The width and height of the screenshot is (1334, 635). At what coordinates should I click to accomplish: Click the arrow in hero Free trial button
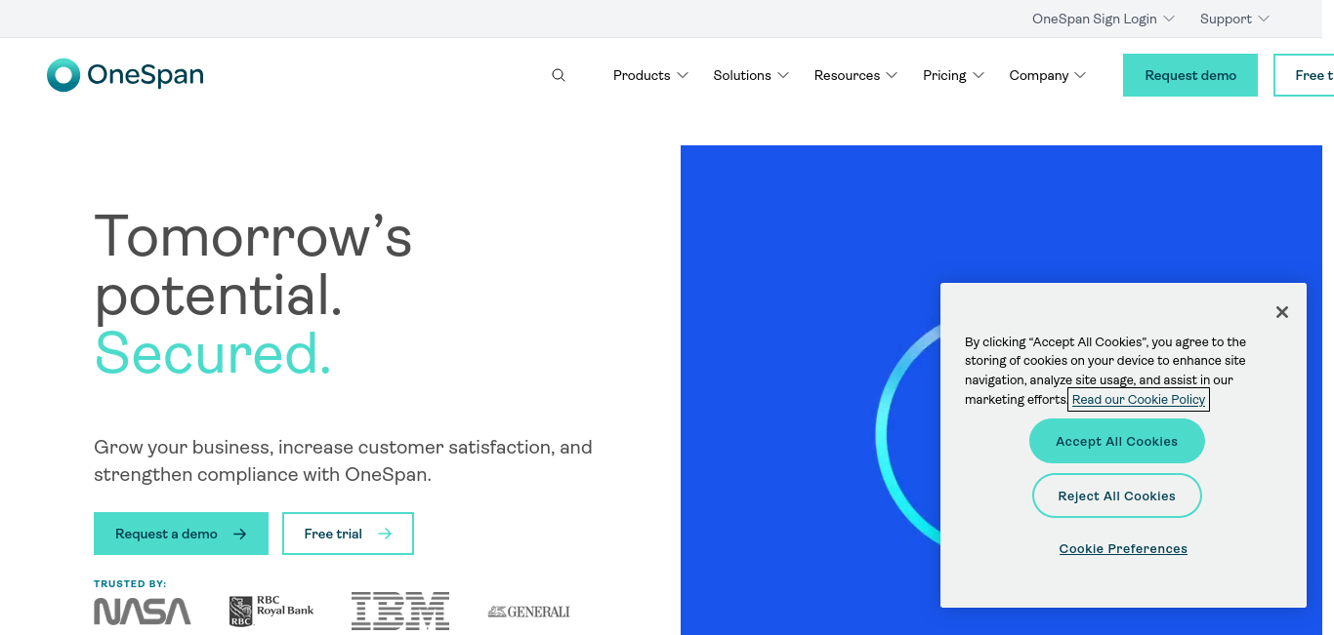tap(385, 534)
